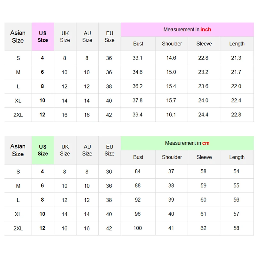Click the Sleeve value 62 in cm table
Image resolution: width=258 pixels, height=258 pixels.
[x=204, y=228]
